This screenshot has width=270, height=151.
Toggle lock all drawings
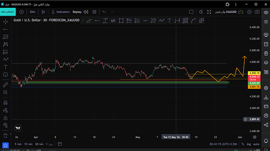5,118
